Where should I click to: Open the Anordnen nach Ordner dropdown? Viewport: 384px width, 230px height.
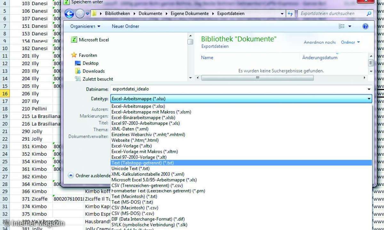point(350,42)
